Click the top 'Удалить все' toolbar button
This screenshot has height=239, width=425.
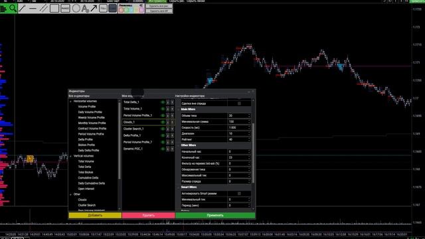(159, 6)
